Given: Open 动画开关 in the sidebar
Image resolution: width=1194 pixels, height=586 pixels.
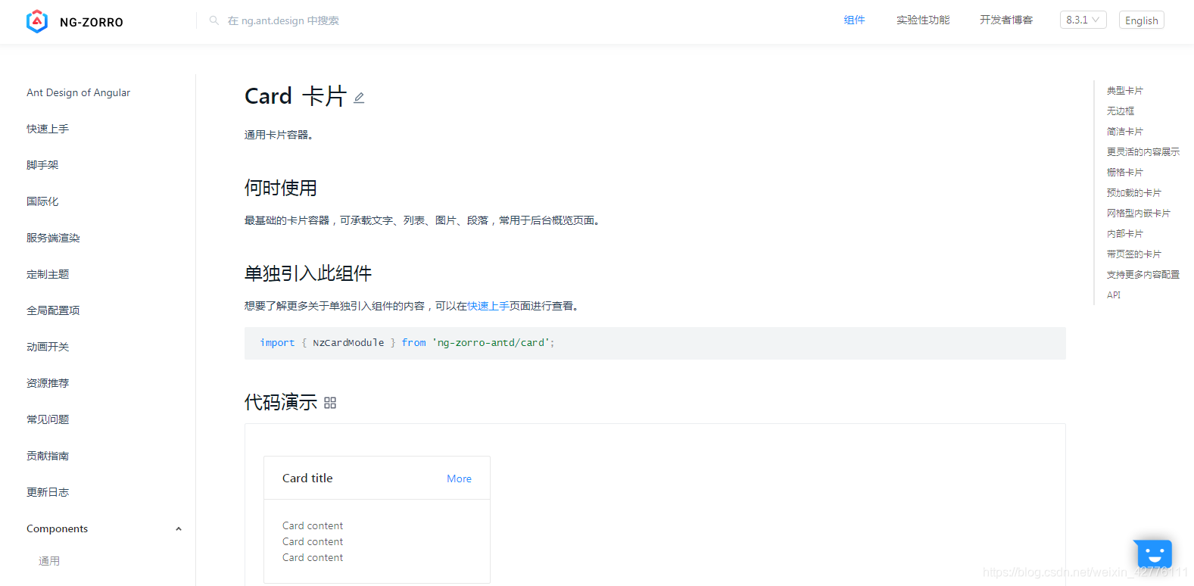Looking at the screenshot, I should click(x=48, y=347).
